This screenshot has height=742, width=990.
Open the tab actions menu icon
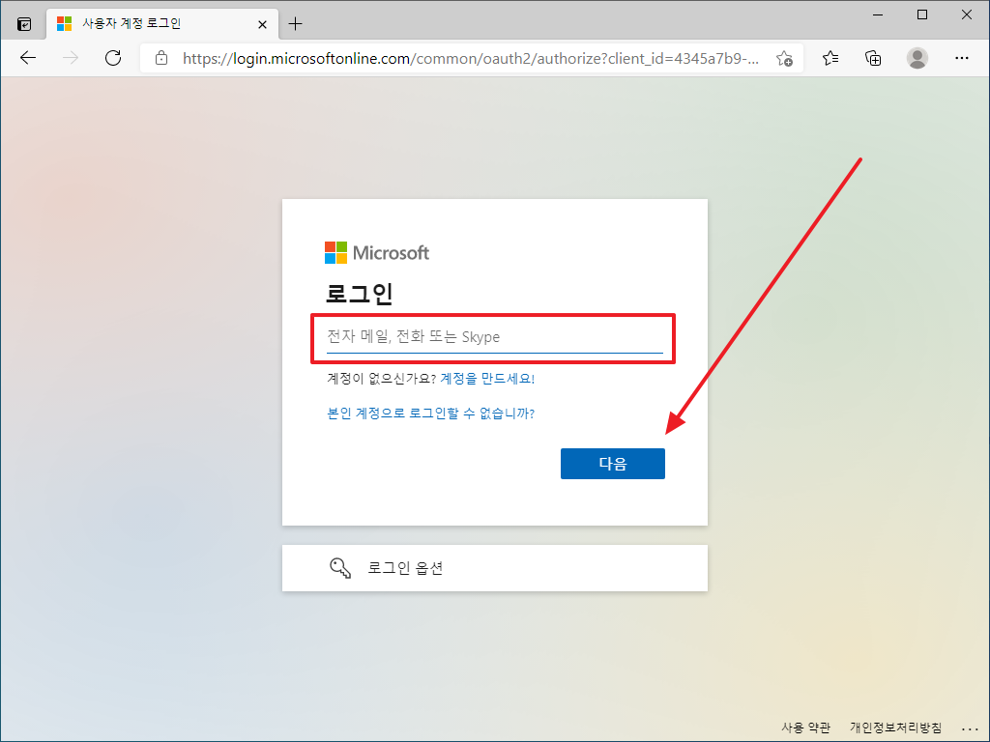click(x=24, y=24)
